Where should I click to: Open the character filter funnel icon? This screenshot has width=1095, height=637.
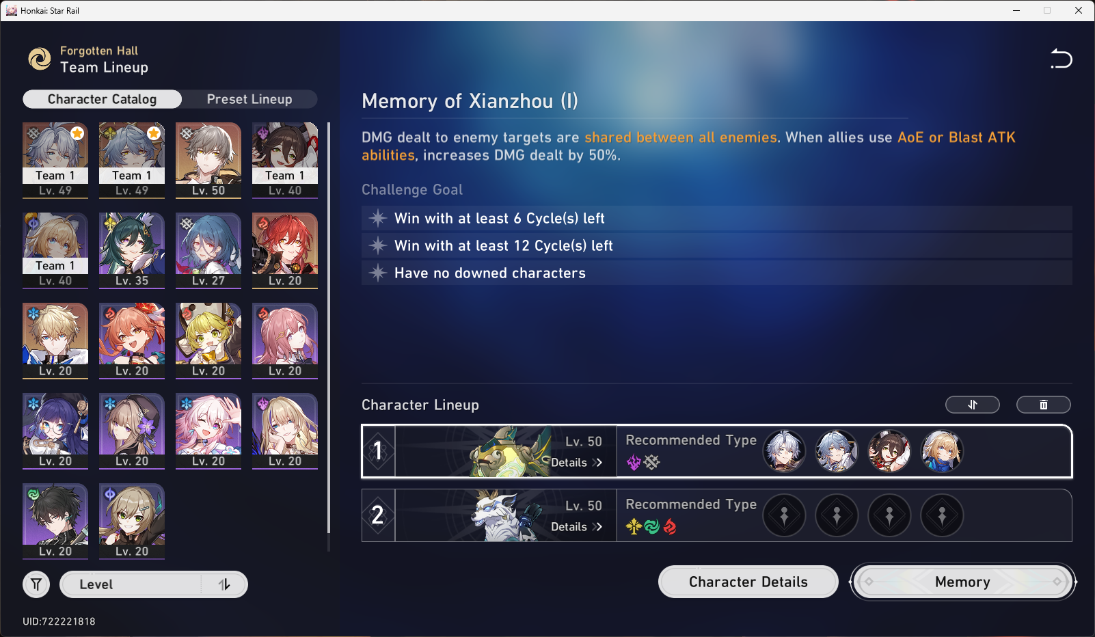(36, 584)
